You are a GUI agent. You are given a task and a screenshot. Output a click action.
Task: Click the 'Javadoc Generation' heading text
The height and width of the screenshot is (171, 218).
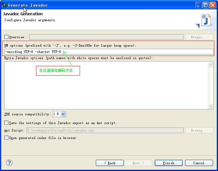(x=23, y=14)
